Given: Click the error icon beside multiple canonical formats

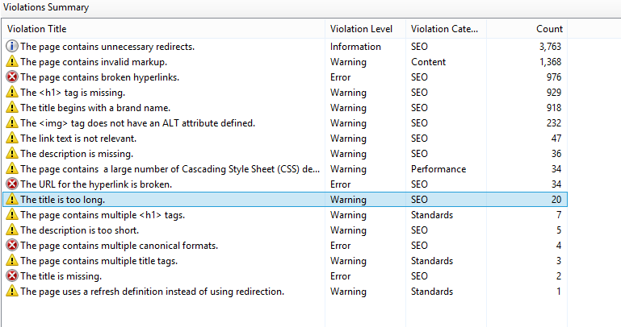Looking at the screenshot, I should pyautogui.click(x=12, y=245).
